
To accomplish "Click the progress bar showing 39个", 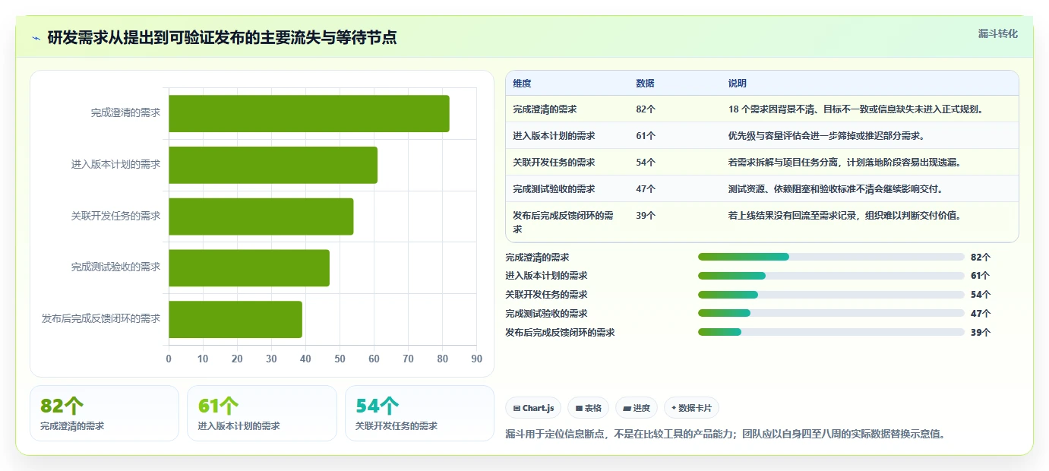I will 831,332.
